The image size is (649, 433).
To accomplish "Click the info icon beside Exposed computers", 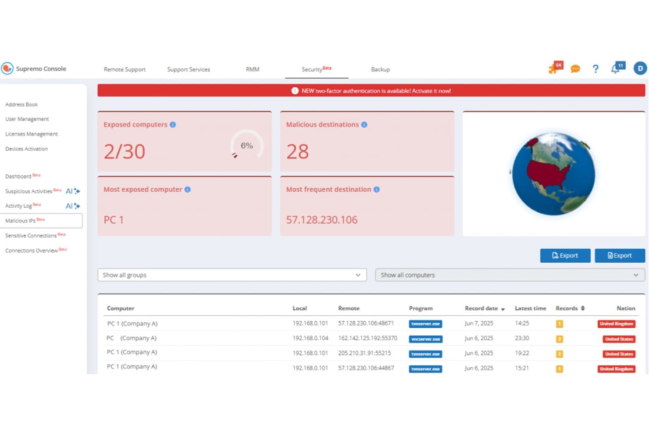I will [x=173, y=125].
